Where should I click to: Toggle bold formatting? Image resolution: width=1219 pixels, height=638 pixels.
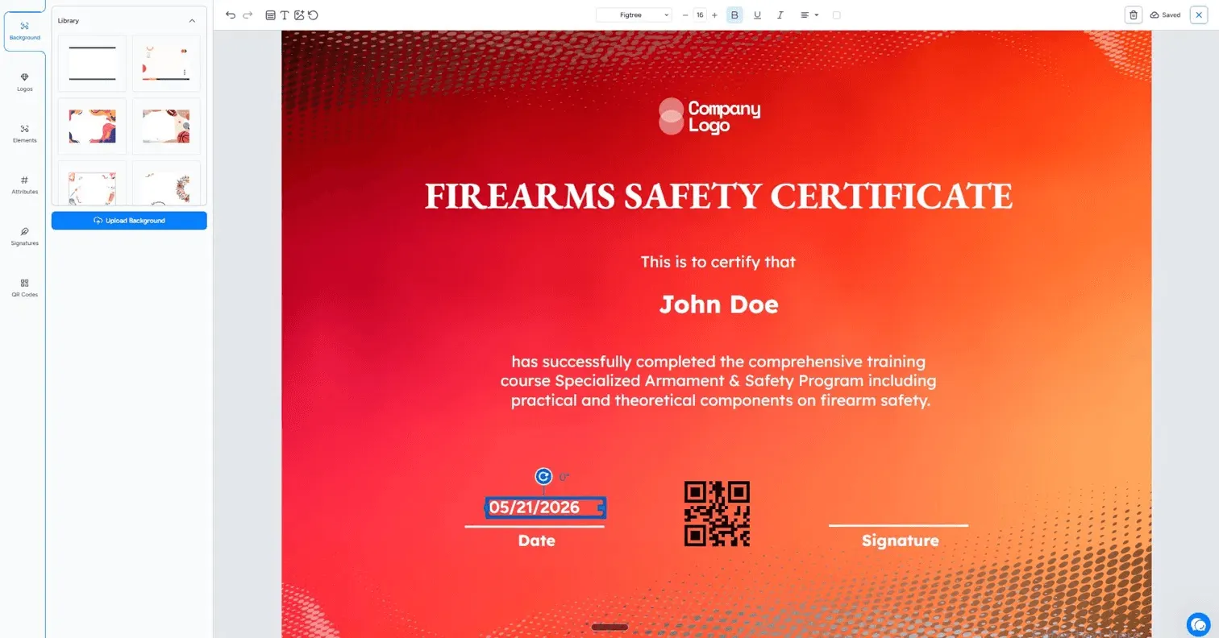click(734, 15)
